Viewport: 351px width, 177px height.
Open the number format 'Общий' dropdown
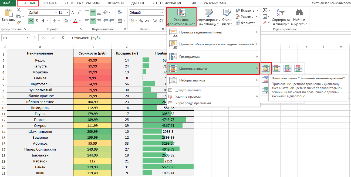click(162, 13)
